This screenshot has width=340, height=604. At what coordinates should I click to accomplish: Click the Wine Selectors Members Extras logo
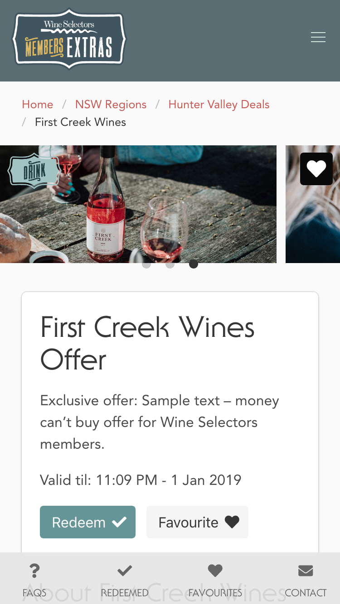(69, 39)
